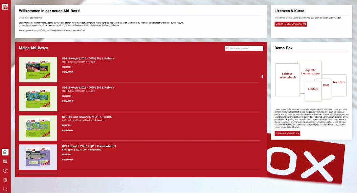
Task: Open BW Sport 2027 QP Themenheft 1 title
Action: click(89, 146)
